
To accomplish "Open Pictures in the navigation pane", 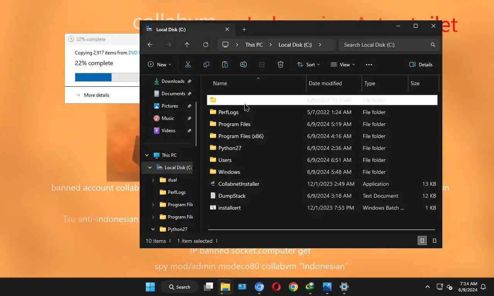I will tap(170, 106).
